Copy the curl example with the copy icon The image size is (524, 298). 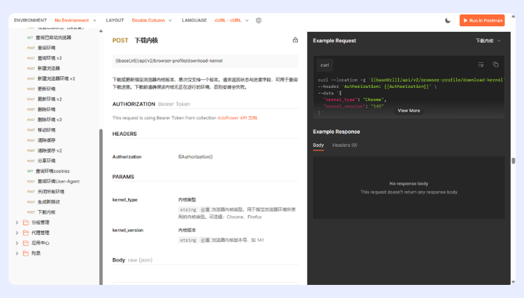click(496, 65)
